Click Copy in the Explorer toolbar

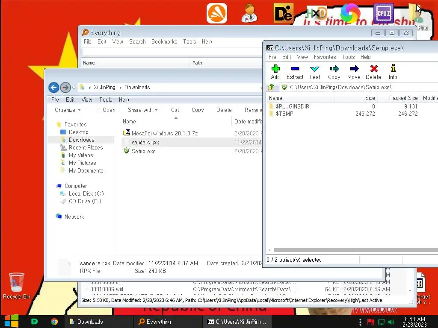(x=198, y=110)
